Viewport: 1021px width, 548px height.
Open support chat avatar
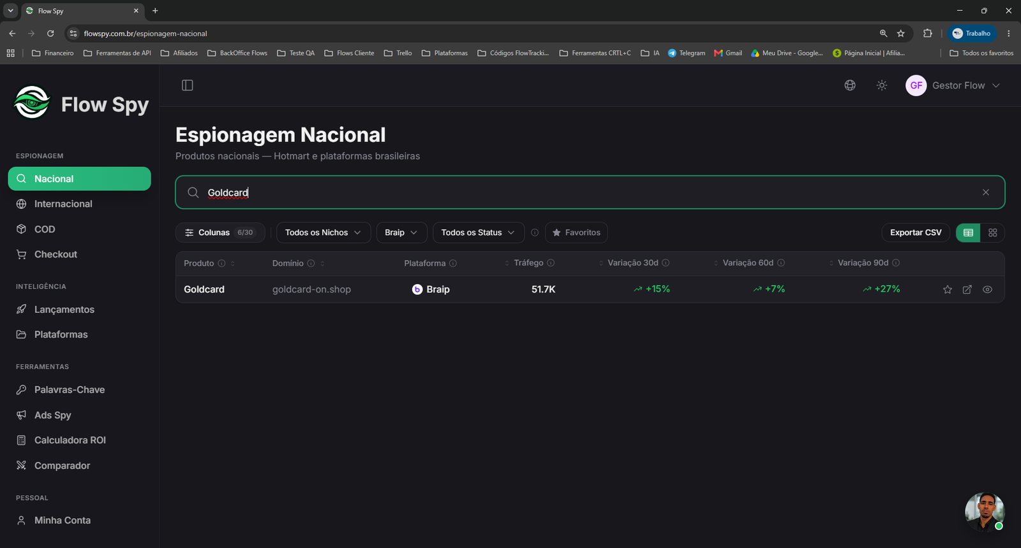[985, 512]
